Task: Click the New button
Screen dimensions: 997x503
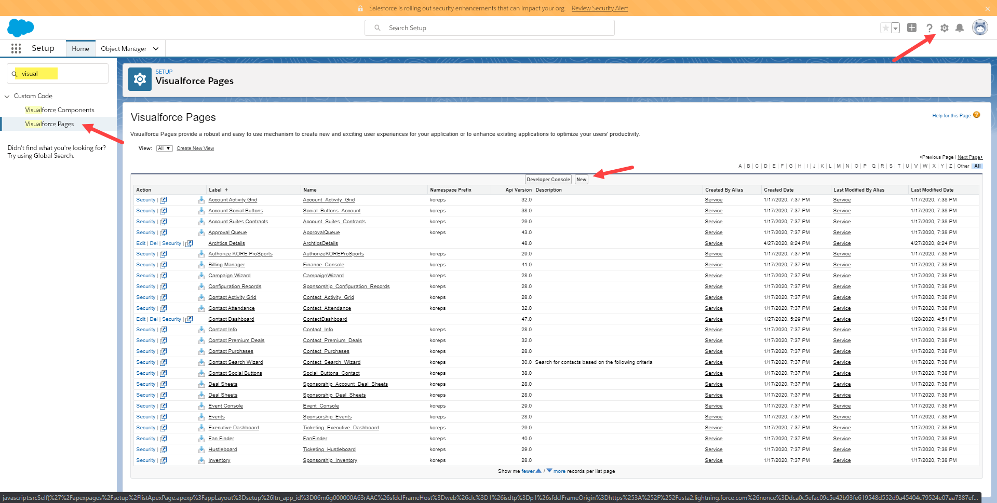Action: (582, 180)
